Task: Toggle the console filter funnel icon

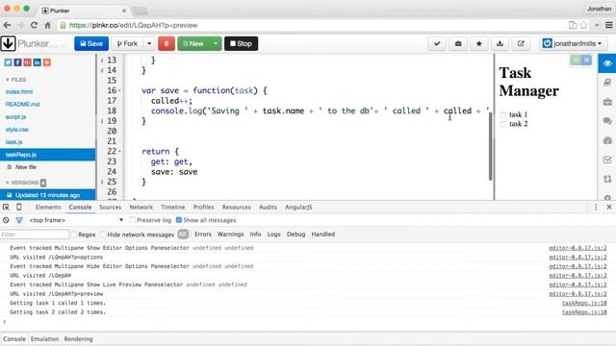Action: click(19, 220)
